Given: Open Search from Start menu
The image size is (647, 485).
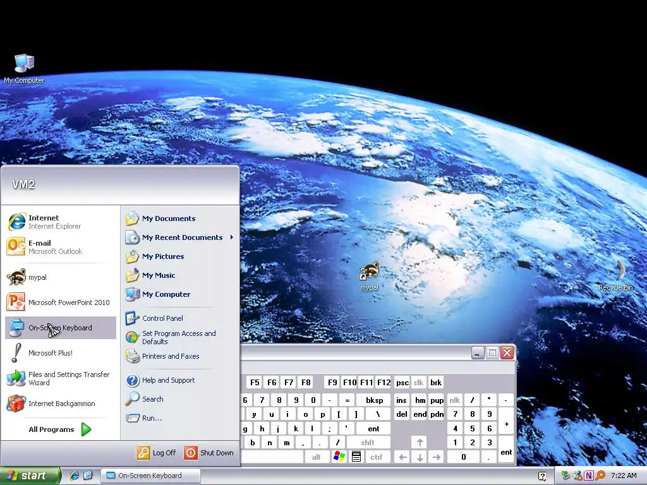Looking at the screenshot, I should tap(179, 399).
